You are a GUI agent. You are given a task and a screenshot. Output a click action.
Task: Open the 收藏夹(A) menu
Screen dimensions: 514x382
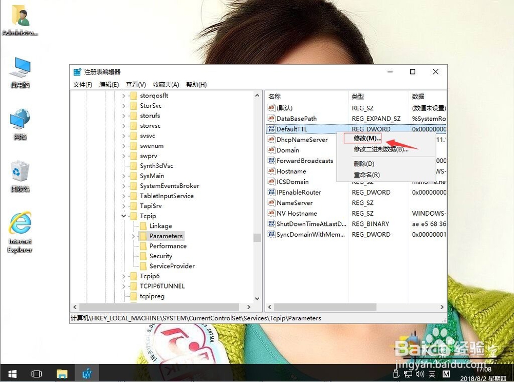coord(166,84)
